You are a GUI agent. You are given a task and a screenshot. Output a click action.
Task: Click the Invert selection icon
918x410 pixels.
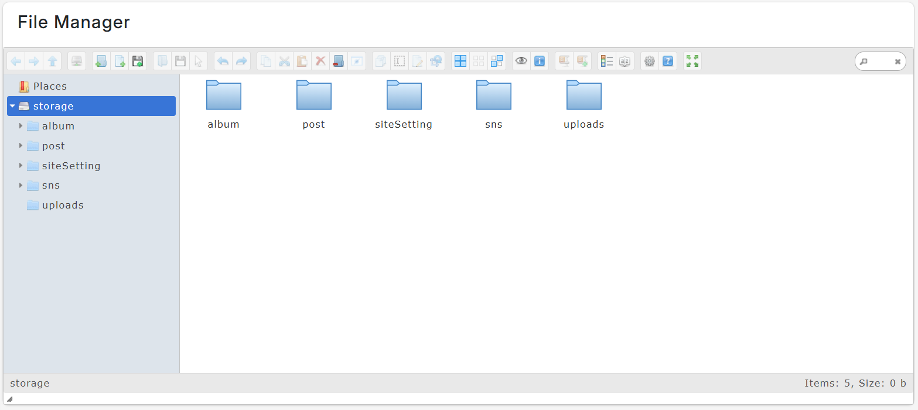497,61
